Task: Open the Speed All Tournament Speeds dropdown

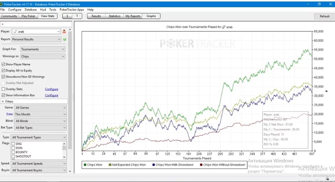Action: tap(39, 163)
